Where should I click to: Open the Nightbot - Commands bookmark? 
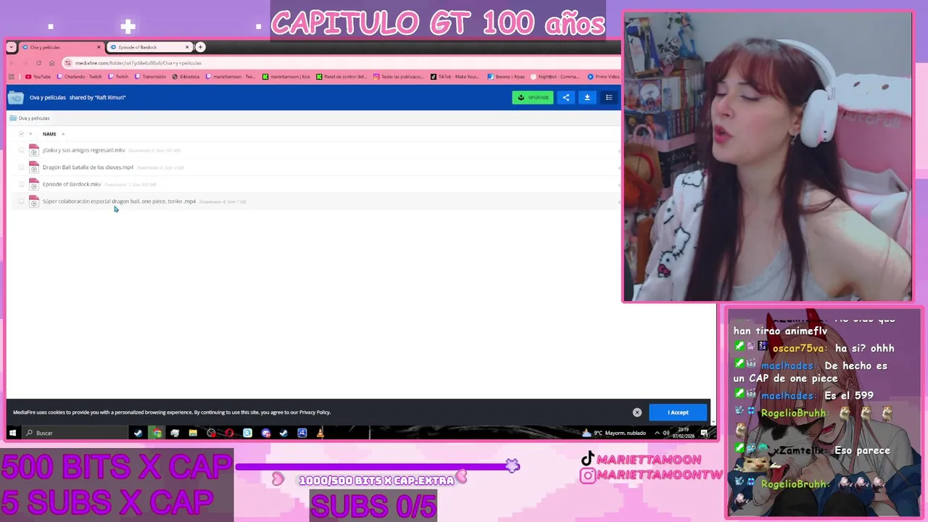pyautogui.click(x=555, y=76)
